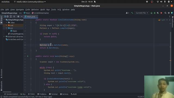
Task: Open the VCS menu
Action: (59, 10)
